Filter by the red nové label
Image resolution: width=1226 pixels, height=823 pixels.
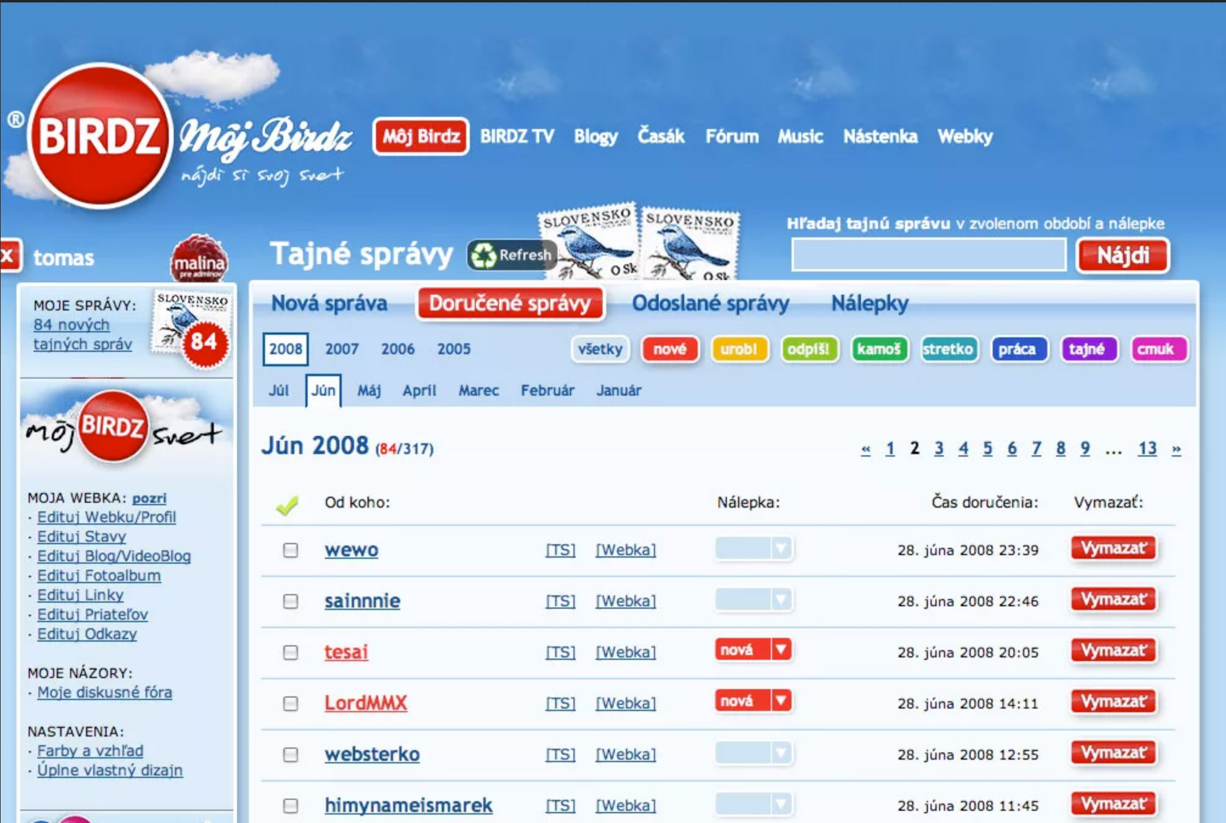coord(670,349)
